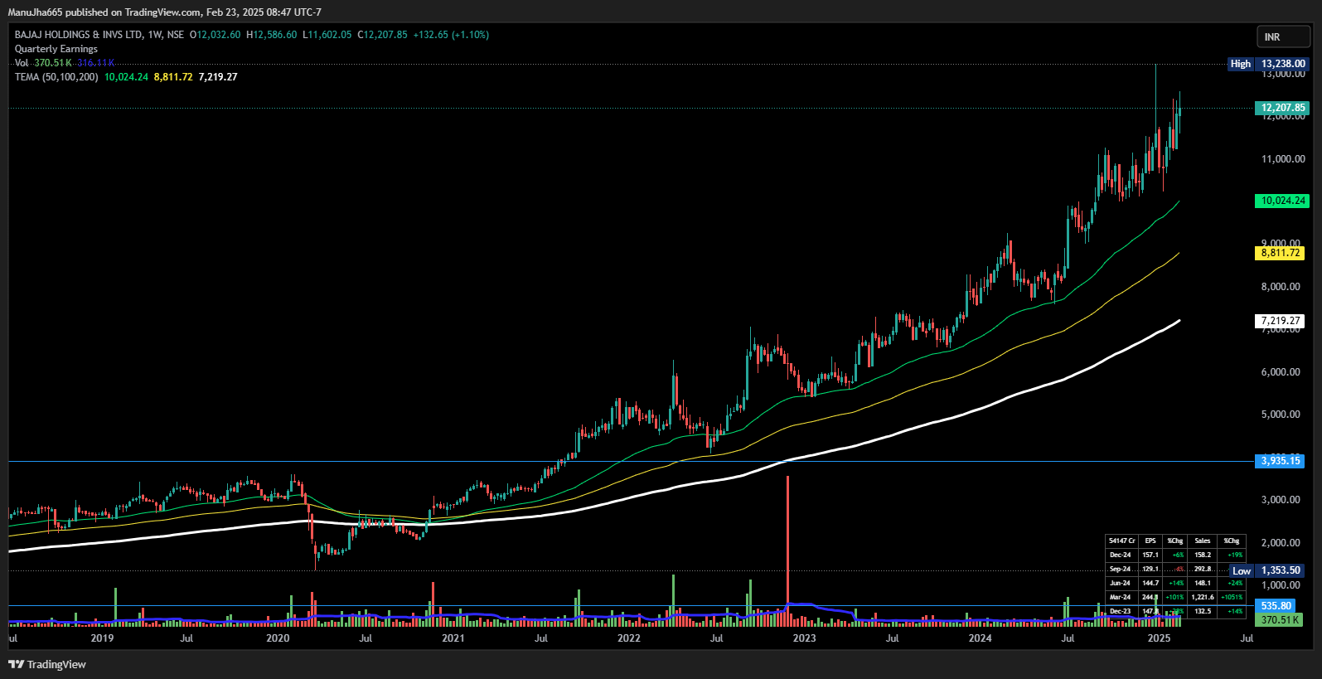Click the current price label 12,207.85
The width and height of the screenshot is (1322, 679).
tap(1282, 108)
